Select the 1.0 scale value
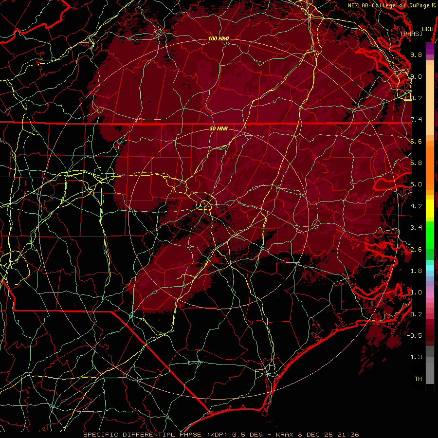This screenshot has width=438, height=438. tap(416, 292)
